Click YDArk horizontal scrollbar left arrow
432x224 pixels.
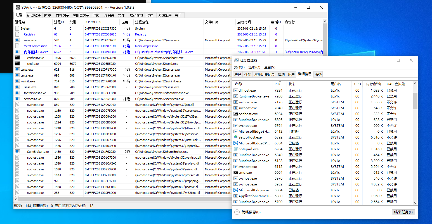16,199
